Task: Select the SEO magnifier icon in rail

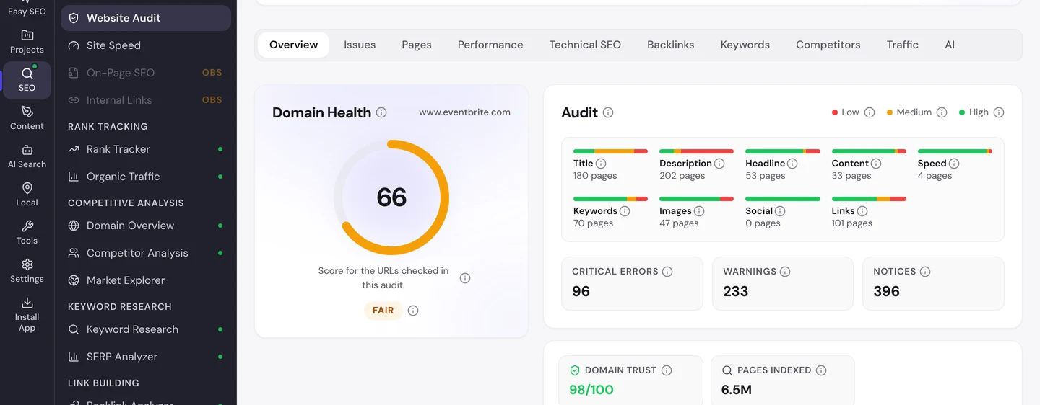Action: click(x=27, y=74)
